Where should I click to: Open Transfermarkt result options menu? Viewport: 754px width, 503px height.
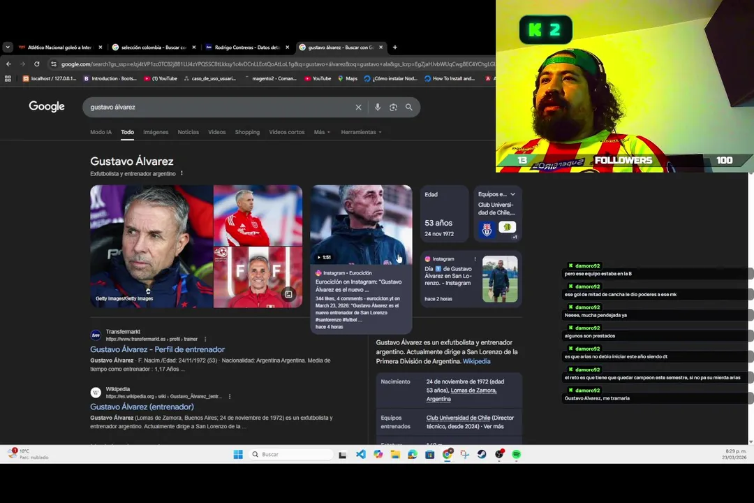pos(205,339)
